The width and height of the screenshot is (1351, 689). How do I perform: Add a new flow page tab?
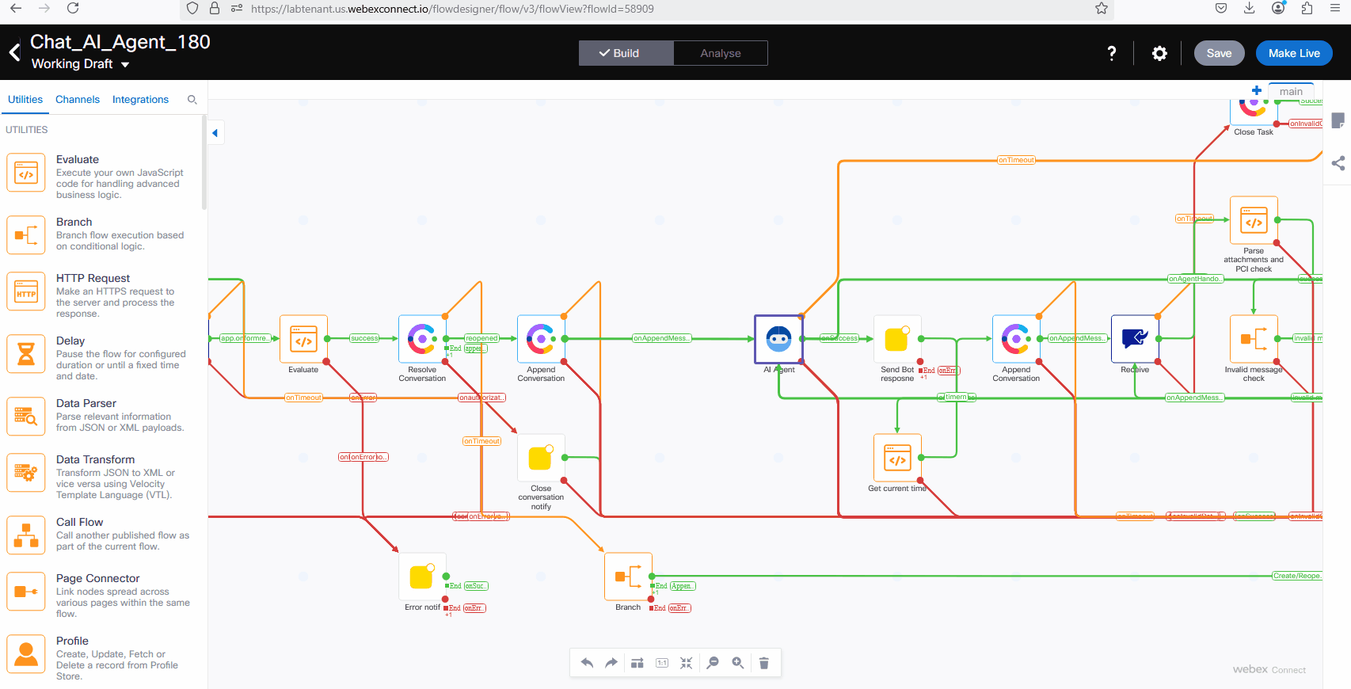tap(1256, 90)
